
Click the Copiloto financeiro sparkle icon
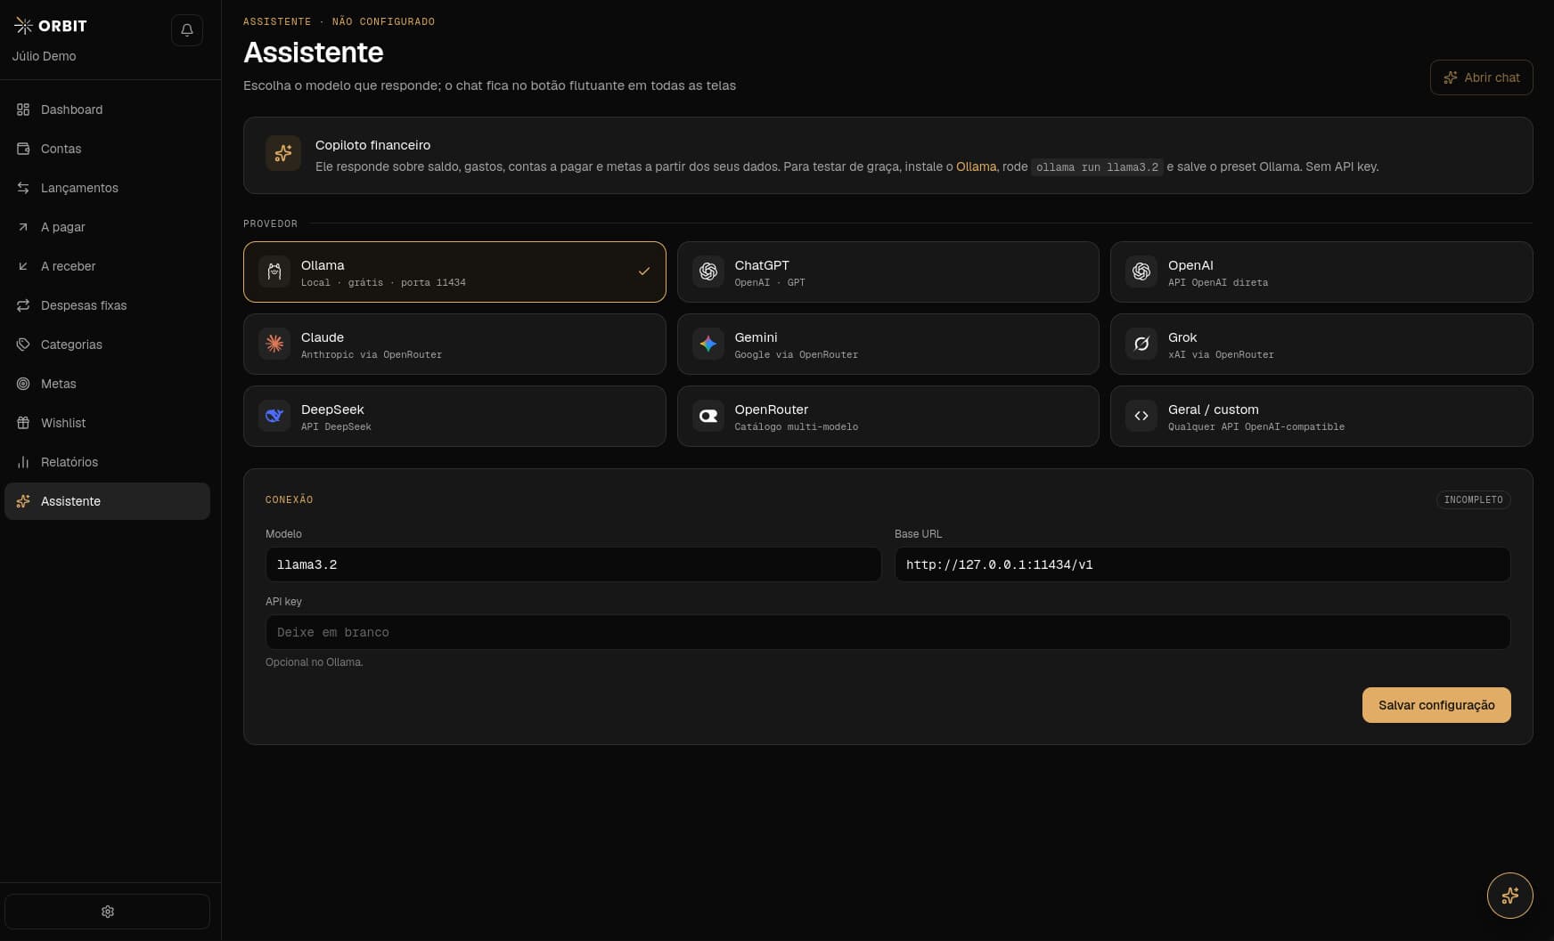pos(283,153)
